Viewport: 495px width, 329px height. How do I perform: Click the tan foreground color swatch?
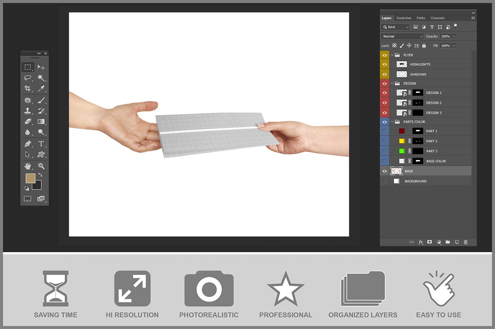(30, 178)
